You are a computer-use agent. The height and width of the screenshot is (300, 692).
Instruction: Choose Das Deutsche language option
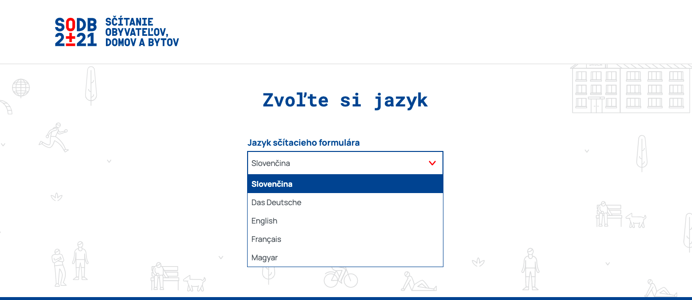(x=345, y=202)
